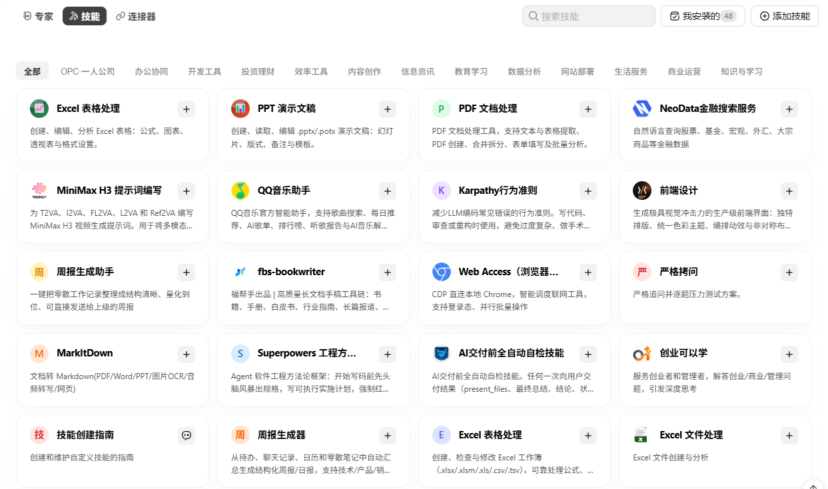Switch to the 专家 section
The height and width of the screenshot is (489, 828).
[x=38, y=16]
